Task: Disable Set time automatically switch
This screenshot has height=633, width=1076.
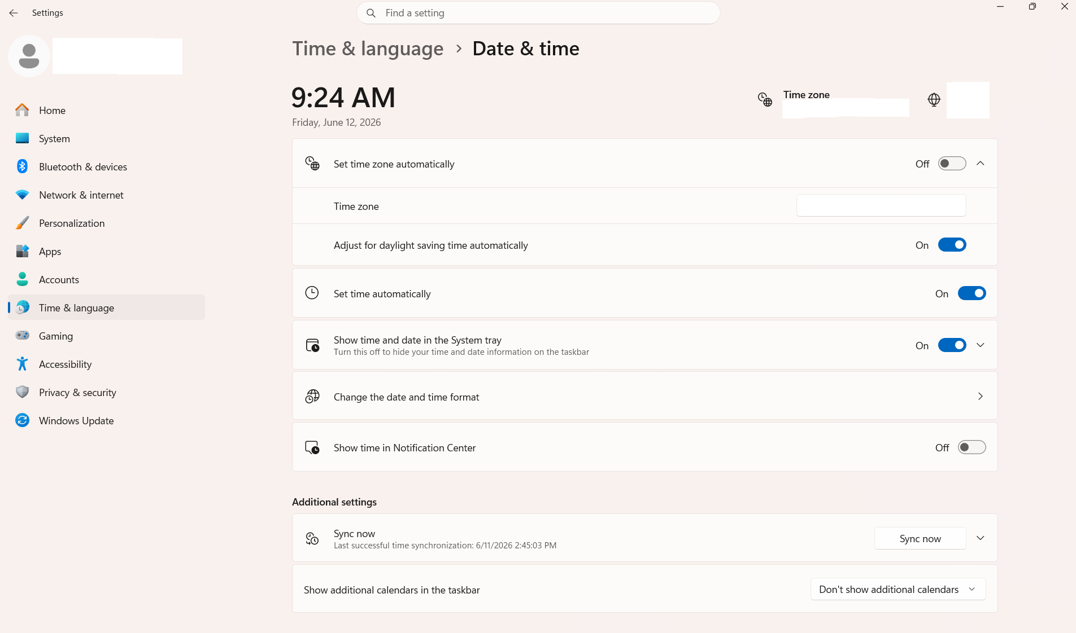Action: tap(972, 293)
